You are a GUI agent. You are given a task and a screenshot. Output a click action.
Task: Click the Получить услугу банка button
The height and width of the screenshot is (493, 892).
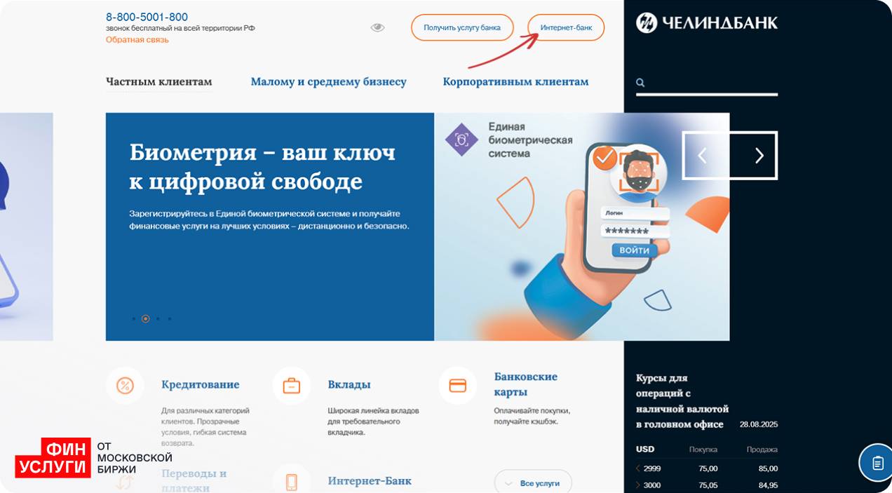(x=462, y=27)
